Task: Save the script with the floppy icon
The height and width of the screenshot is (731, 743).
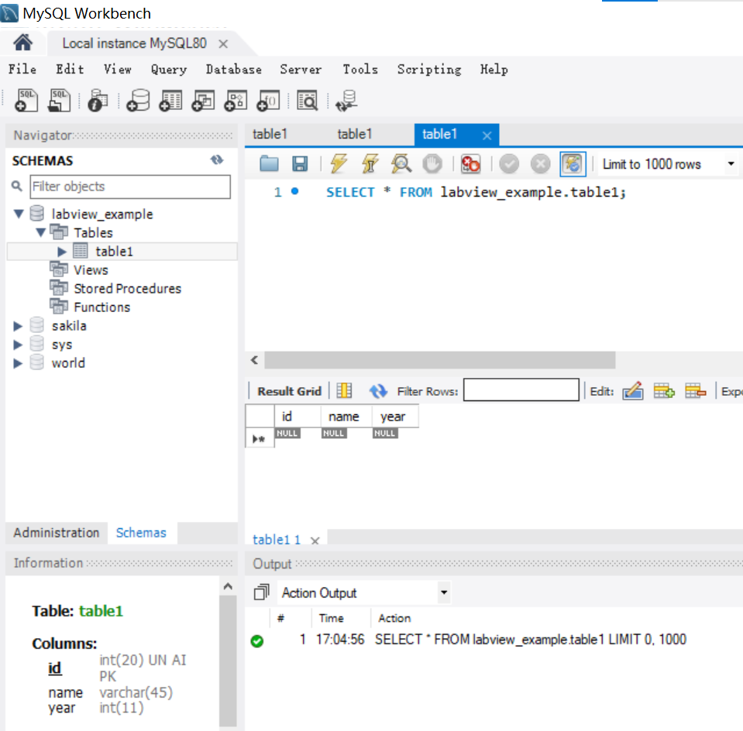Action: [300, 164]
